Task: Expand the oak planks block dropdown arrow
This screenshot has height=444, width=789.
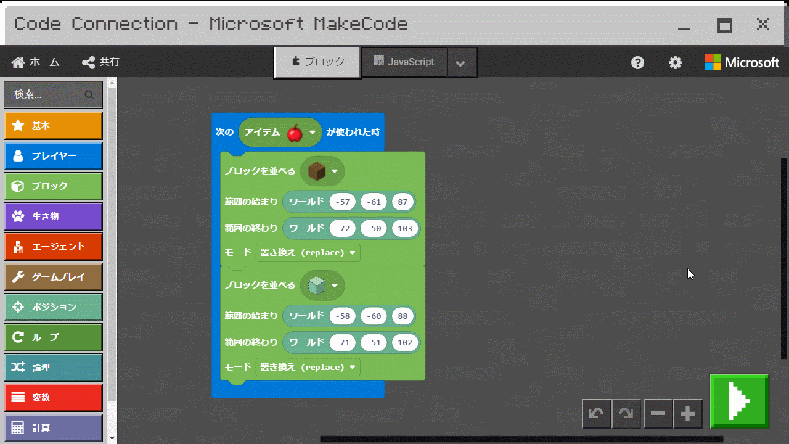Action: 335,171
